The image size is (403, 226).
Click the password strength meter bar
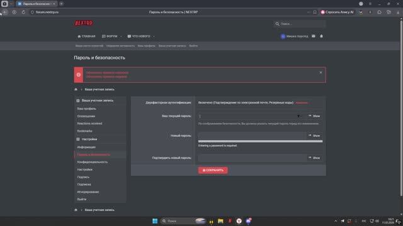(260, 141)
